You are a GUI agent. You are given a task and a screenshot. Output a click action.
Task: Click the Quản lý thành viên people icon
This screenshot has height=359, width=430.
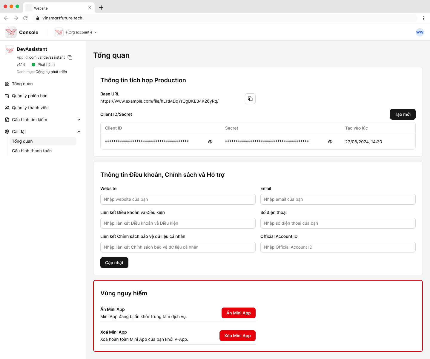point(7,108)
